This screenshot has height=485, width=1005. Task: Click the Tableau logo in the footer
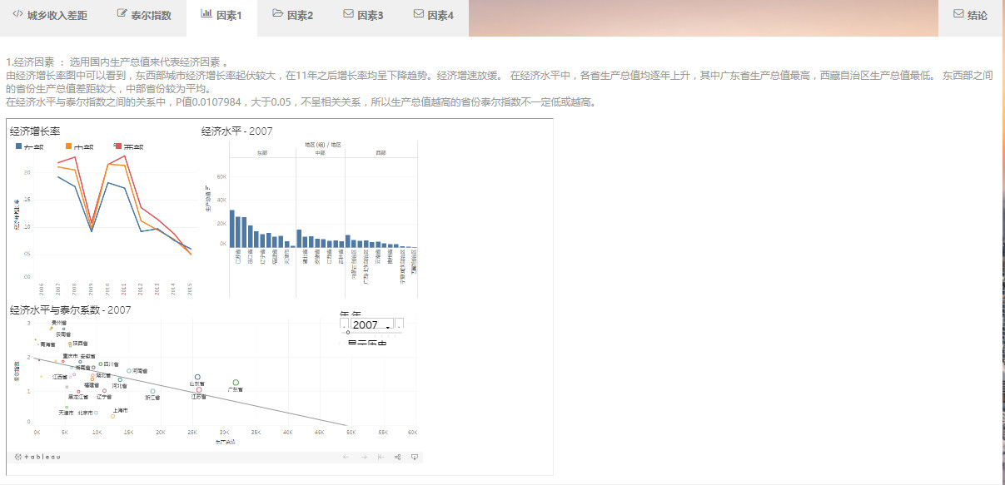point(37,457)
